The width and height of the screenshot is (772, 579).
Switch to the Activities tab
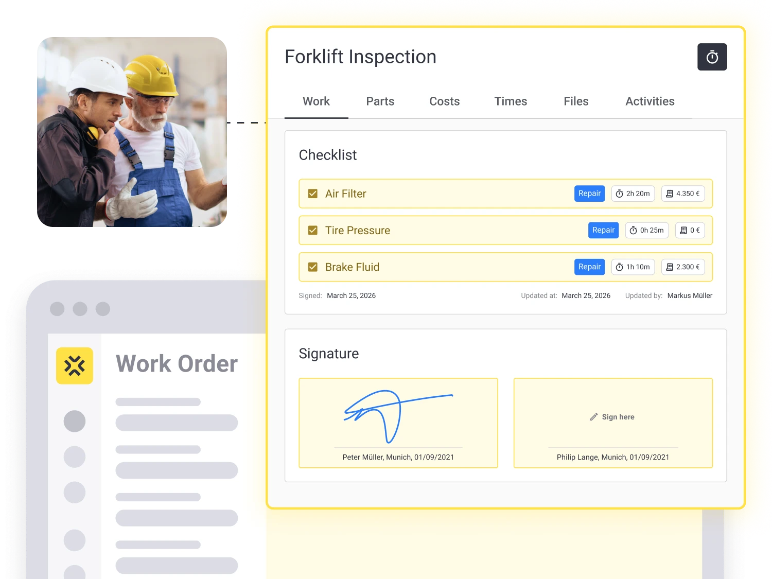(x=650, y=101)
